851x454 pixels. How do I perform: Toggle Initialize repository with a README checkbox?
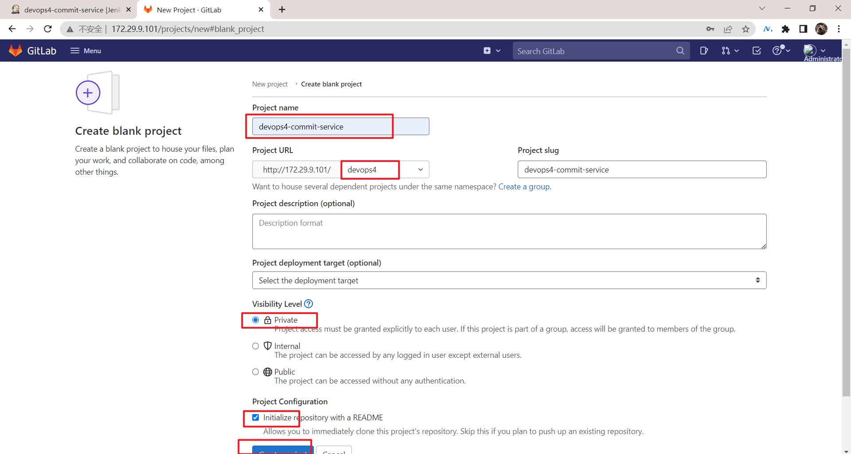pos(256,418)
